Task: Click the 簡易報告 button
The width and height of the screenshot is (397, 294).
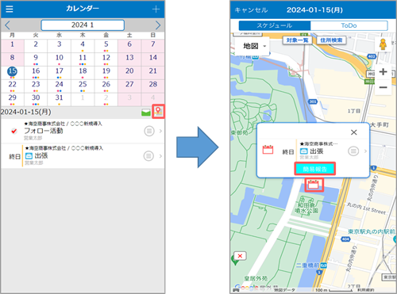Action: point(315,169)
